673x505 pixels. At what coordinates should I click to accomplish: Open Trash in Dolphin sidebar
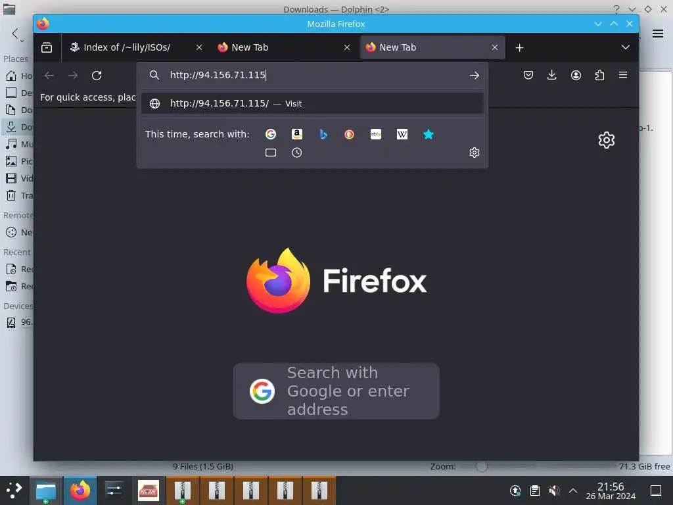(x=19, y=196)
